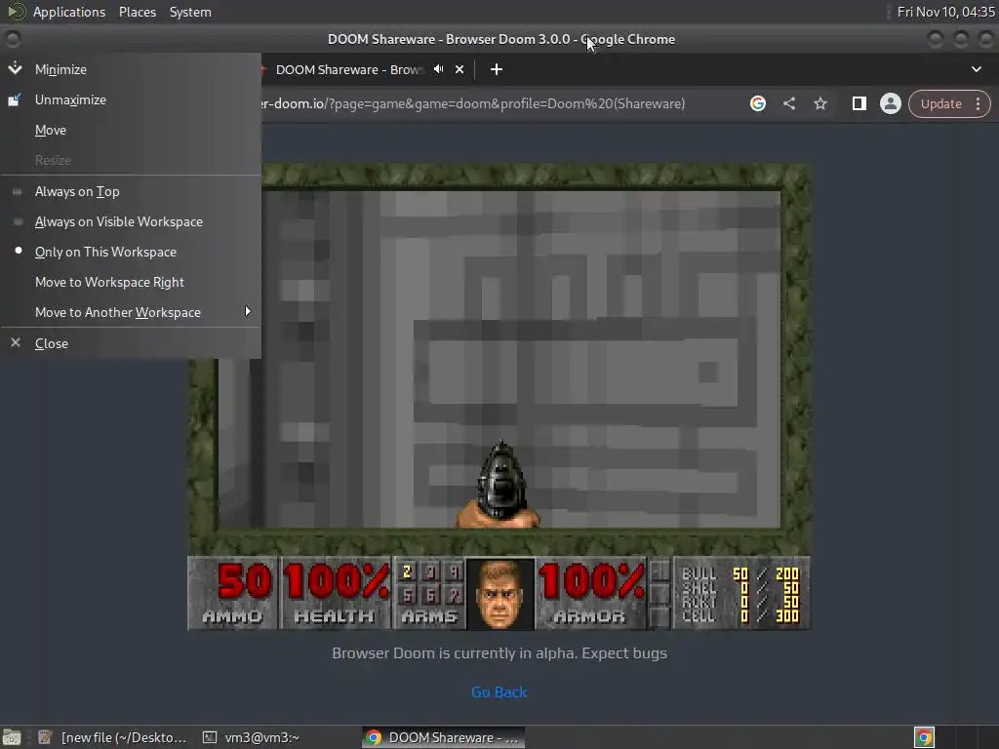This screenshot has height=749, width=999.
Task: Click the window menu button in title bar
Action: (x=12, y=39)
